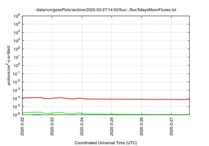Click the 10^-6 y-axis tick label
The image size is (209, 146).
point(16,115)
